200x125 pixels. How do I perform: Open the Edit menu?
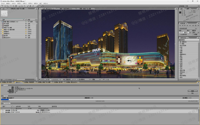point(8,3)
